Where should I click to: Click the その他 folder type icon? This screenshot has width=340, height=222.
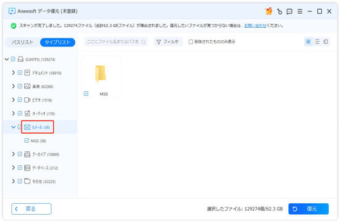point(27,181)
